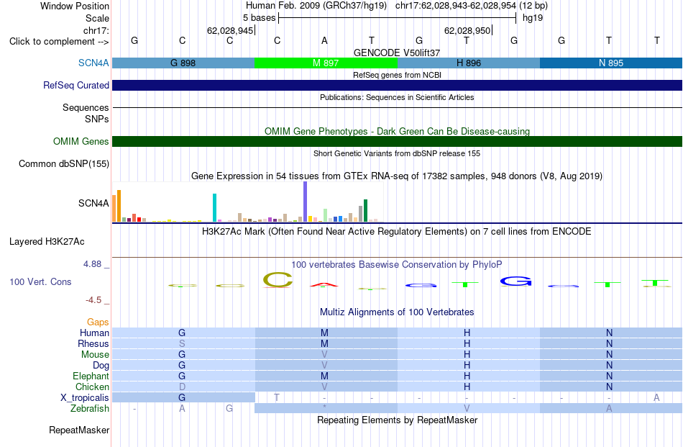Viewport: 683px width, 447px height.
Task: Click the GENCODE V50lift37 track title
Action: tap(397, 53)
